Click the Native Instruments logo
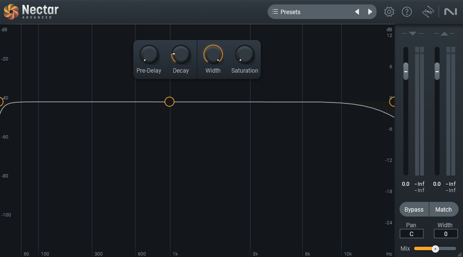 [x=451, y=12]
